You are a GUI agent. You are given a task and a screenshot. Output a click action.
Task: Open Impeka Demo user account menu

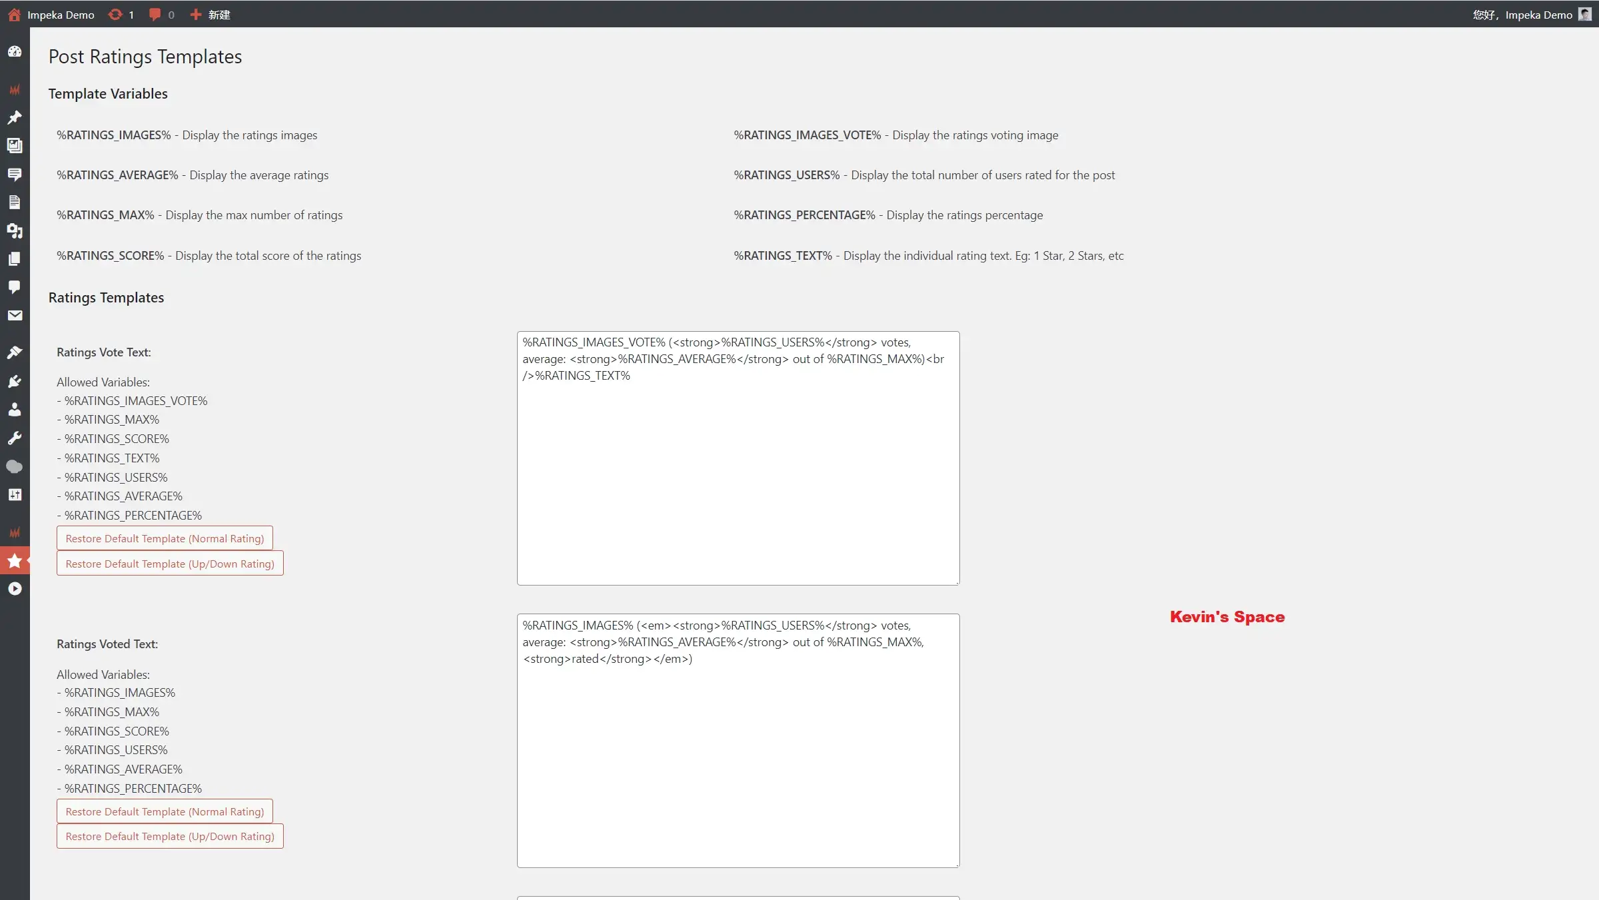(x=1531, y=15)
